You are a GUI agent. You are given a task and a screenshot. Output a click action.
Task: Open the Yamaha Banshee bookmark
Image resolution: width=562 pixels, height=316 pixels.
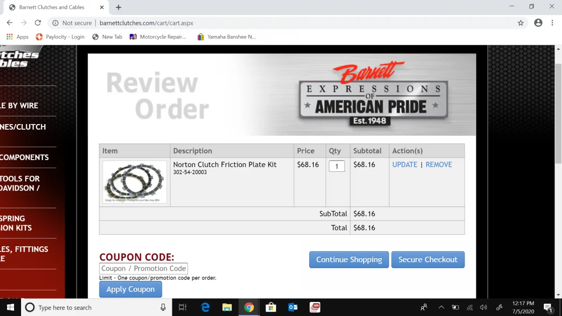click(x=226, y=37)
